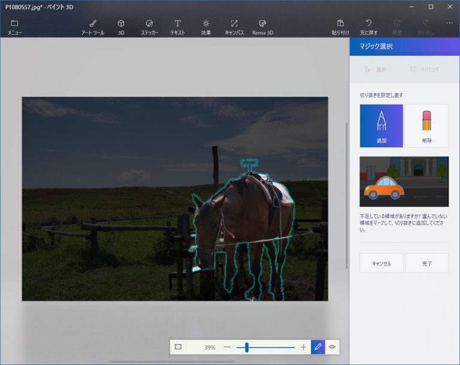Click the 貼り付け paste button
The height and width of the screenshot is (365, 460).
click(340, 28)
